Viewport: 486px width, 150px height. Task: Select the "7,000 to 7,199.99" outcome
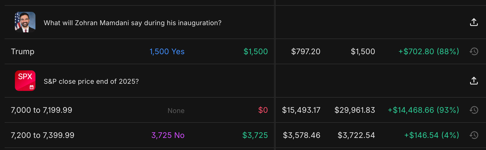point(42,110)
